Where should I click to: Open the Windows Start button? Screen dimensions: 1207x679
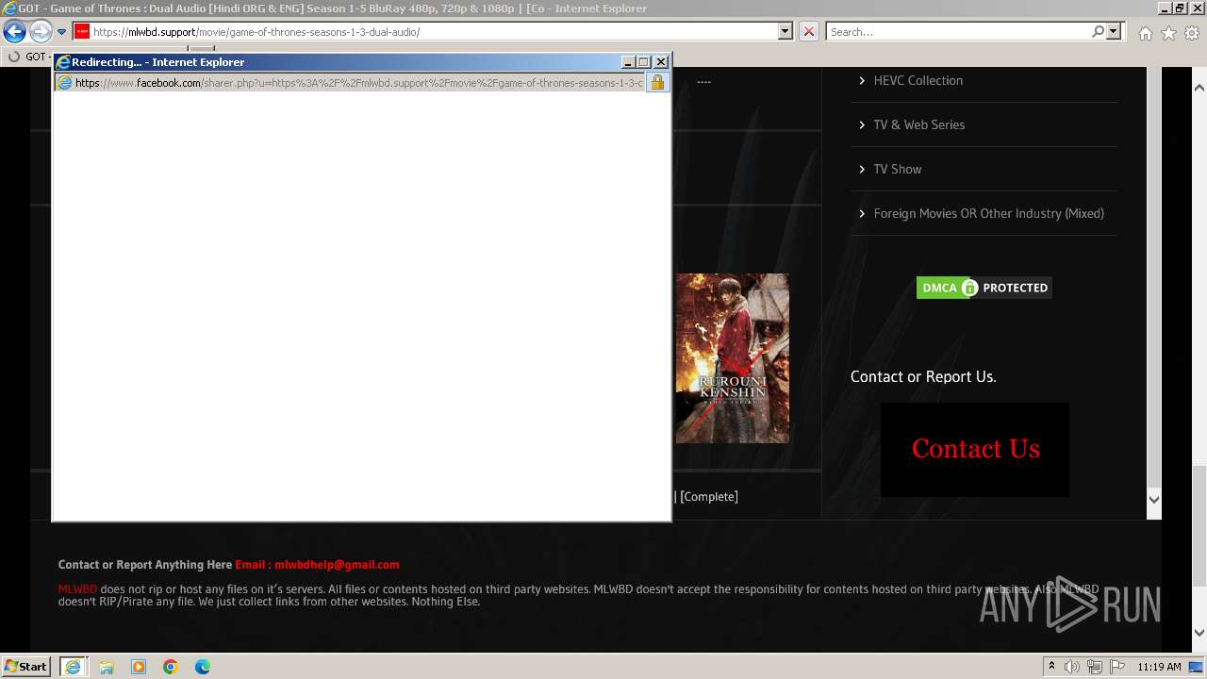26,667
